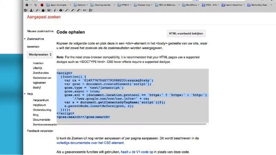Click the chain-link icon beside the red circle
This screenshot has height=155, width=276.
tap(36, 5)
